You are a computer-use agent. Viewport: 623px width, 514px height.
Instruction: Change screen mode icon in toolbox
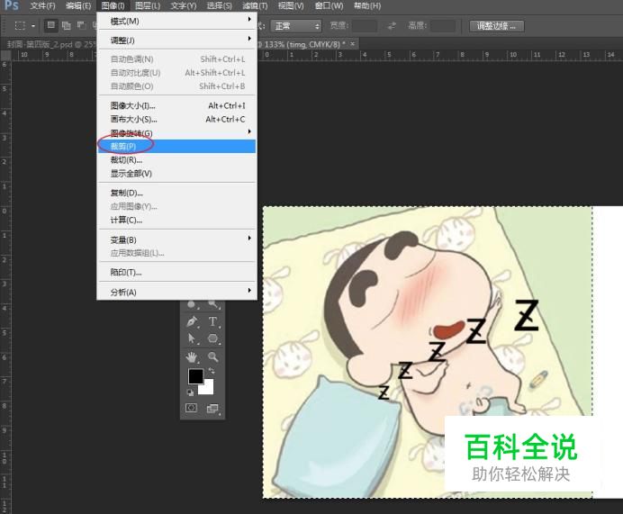pyautogui.click(x=212, y=408)
